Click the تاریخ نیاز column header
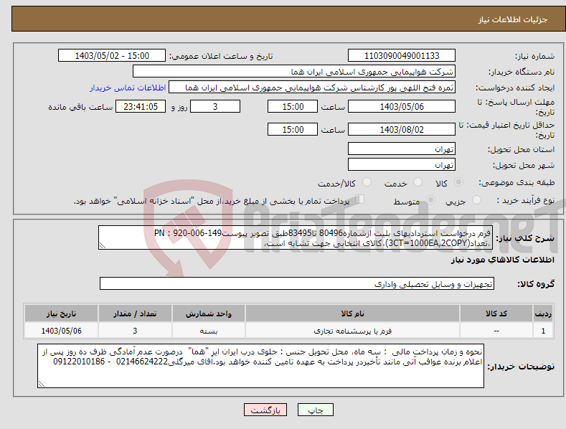This screenshot has width=566, height=429. 62,313
